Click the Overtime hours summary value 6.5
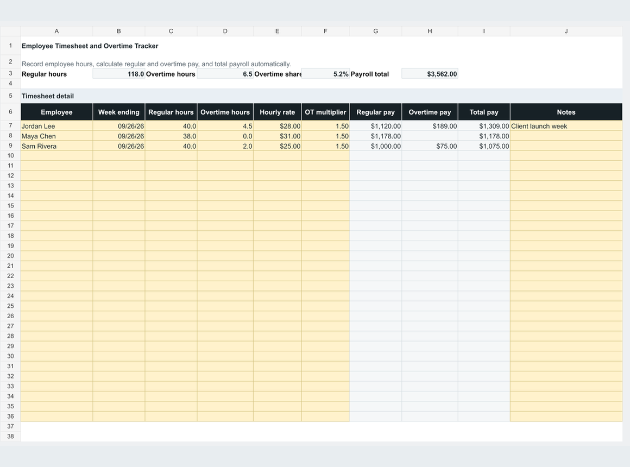Image resolution: width=630 pixels, height=467 pixels. [225, 73]
